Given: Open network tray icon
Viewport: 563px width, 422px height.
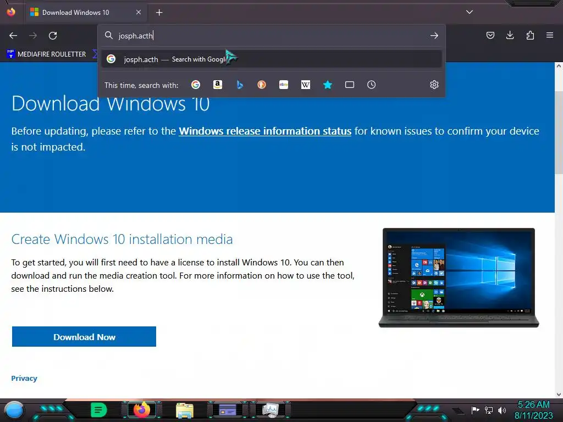Looking at the screenshot, I should click(489, 410).
